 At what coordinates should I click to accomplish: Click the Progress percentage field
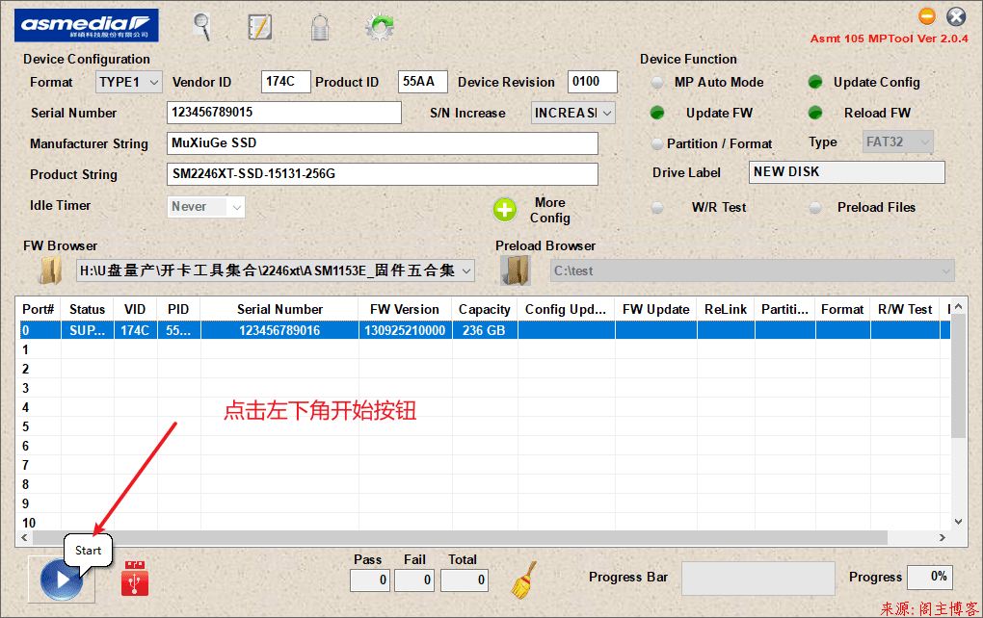[x=930, y=577]
